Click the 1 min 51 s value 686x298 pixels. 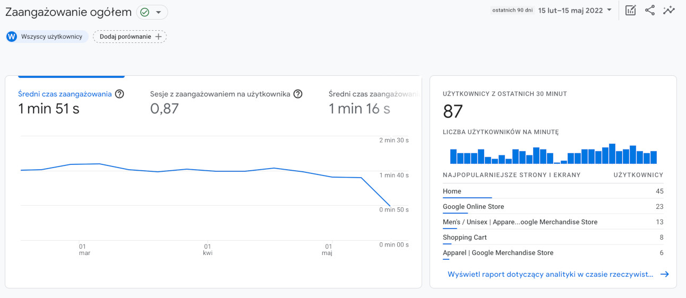(x=49, y=109)
